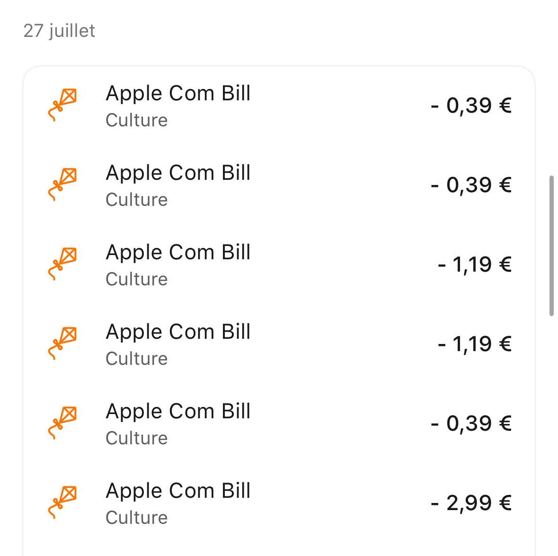
Task: Click the - 0,39 € amount in the fifth row
Action: 471,423
